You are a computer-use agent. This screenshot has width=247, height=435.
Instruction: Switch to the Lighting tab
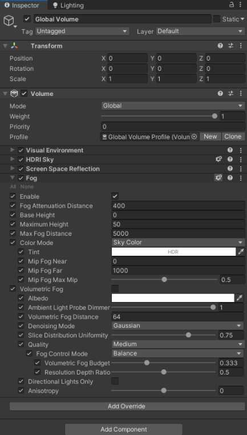68,5
